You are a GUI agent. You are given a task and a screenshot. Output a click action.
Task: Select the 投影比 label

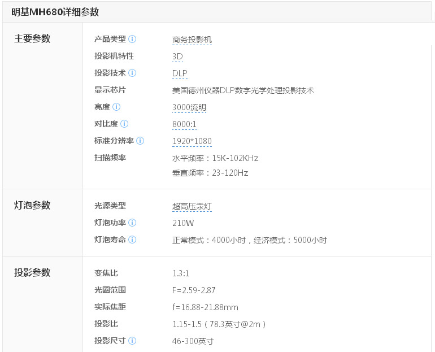click(106, 324)
